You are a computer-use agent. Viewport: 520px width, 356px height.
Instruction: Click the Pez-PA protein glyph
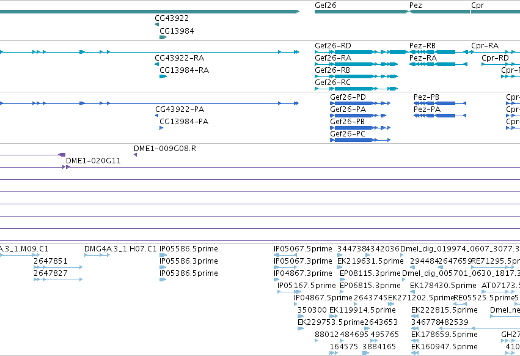[x=440, y=116]
